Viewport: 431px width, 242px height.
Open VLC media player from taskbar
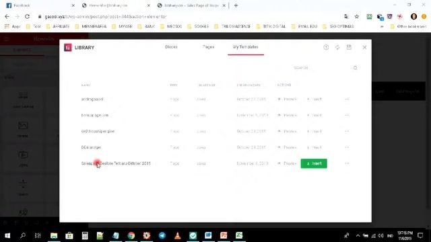coord(178,235)
